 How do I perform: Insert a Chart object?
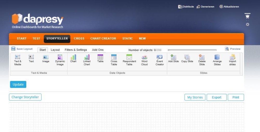pyautogui.click(x=73, y=59)
